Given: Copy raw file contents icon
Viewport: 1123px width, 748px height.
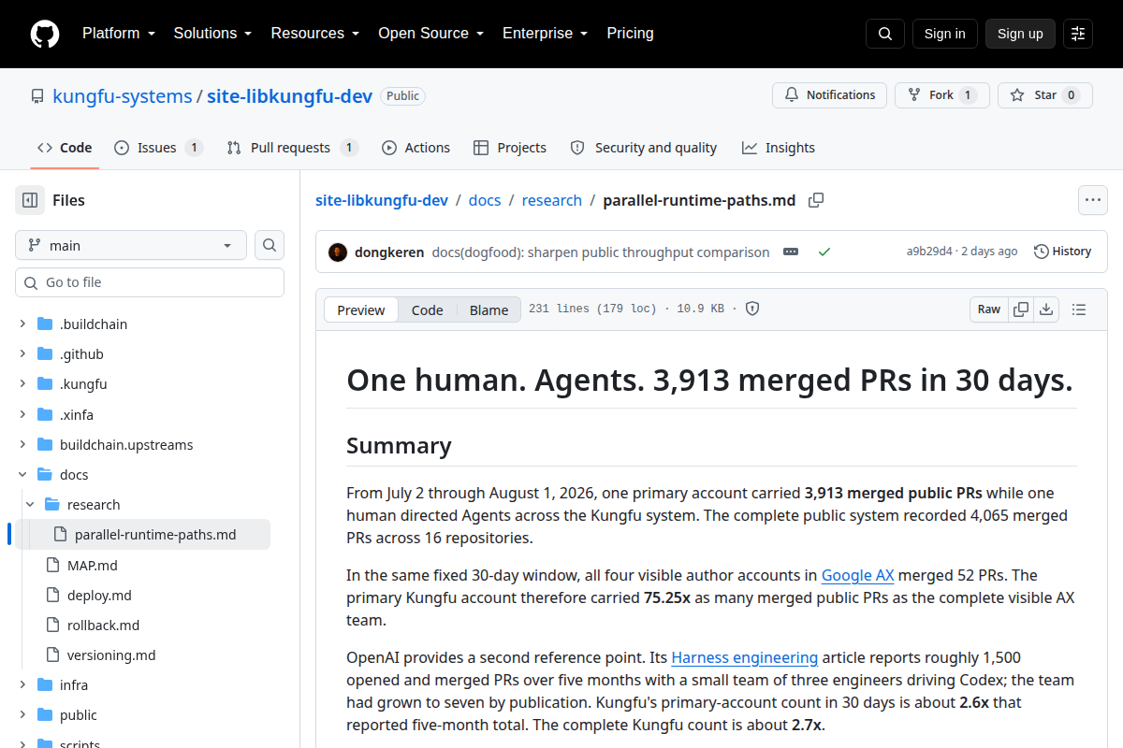Looking at the screenshot, I should coord(1021,309).
